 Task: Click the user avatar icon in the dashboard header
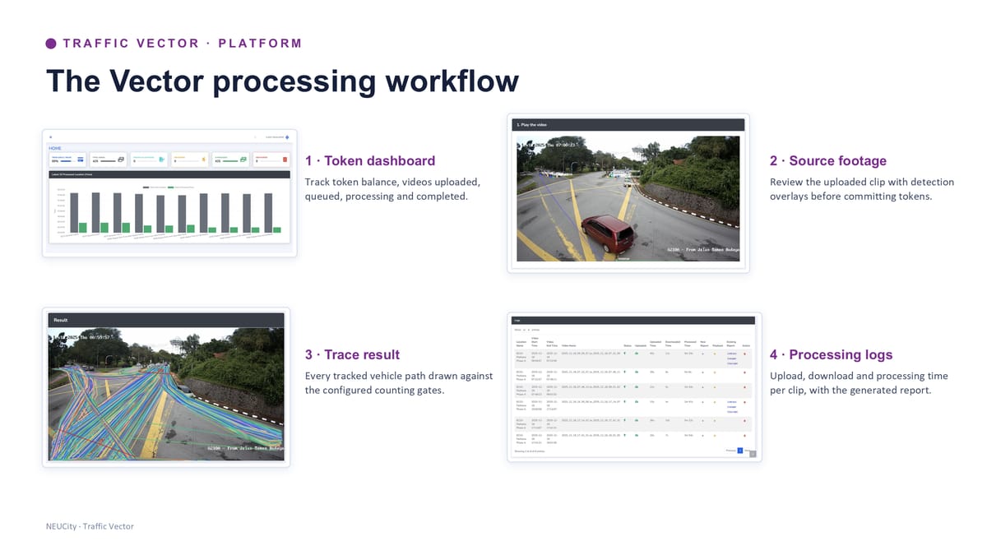pyautogui.click(x=287, y=137)
